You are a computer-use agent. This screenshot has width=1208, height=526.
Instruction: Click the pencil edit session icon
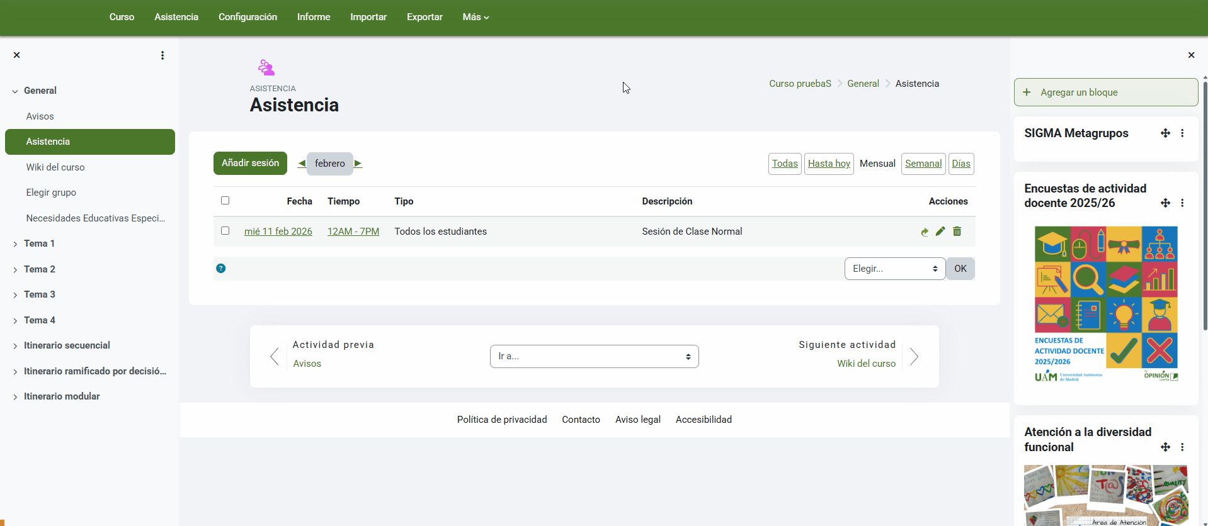[x=940, y=232]
